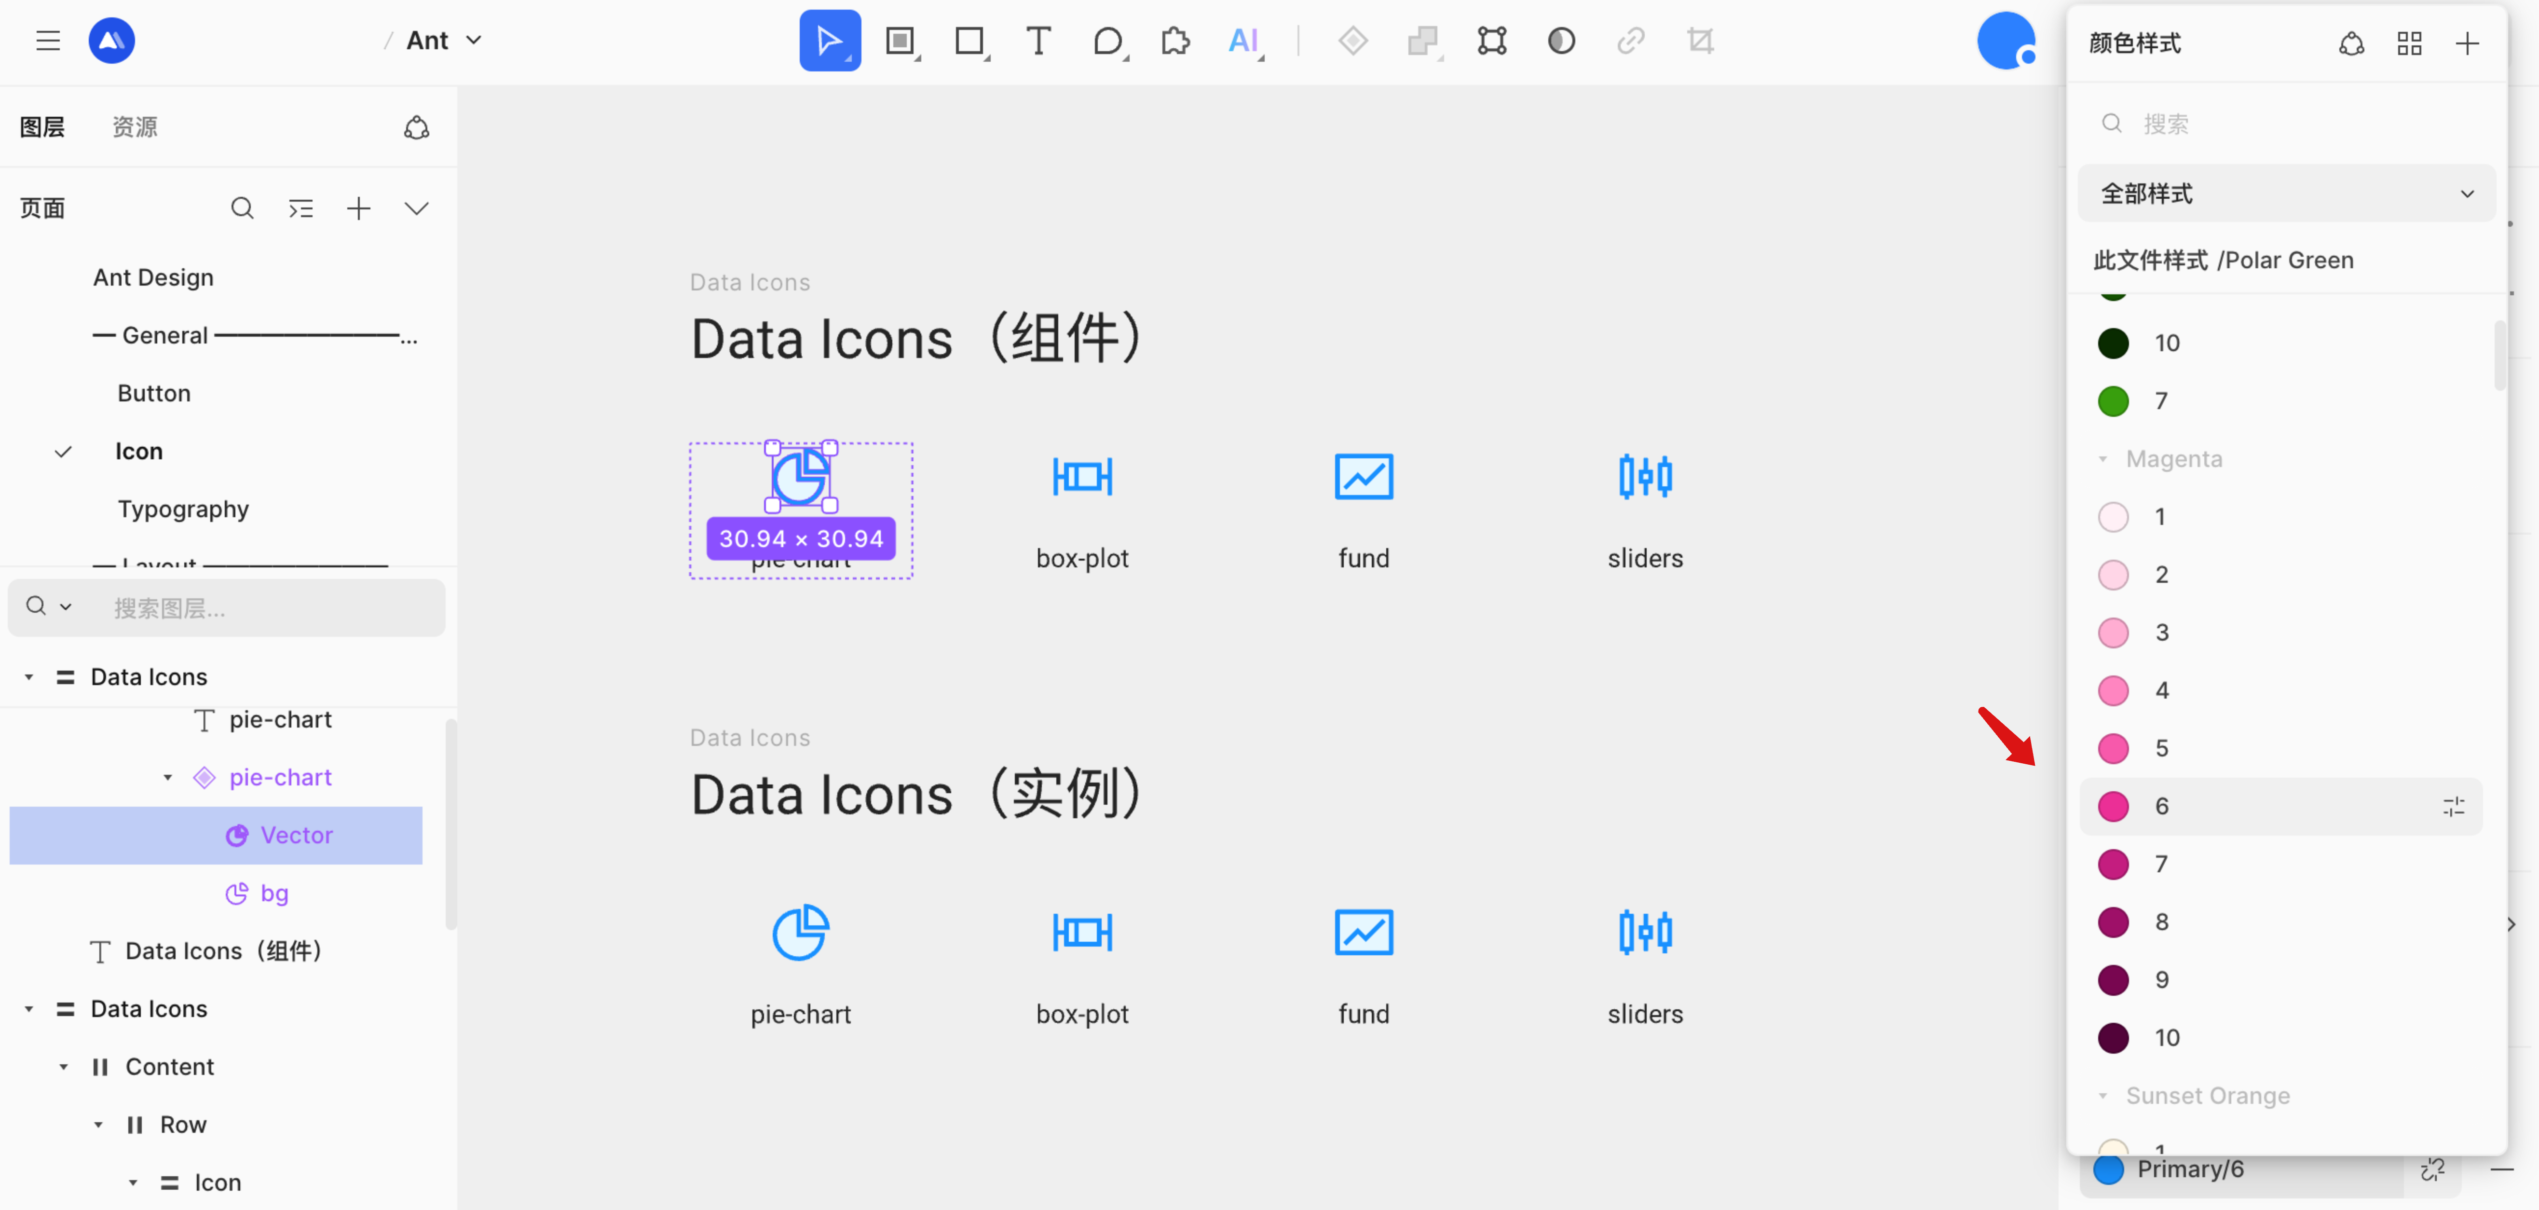Apply Magenta 10 color style
Image resolution: width=2539 pixels, height=1210 pixels.
(x=2280, y=1038)
